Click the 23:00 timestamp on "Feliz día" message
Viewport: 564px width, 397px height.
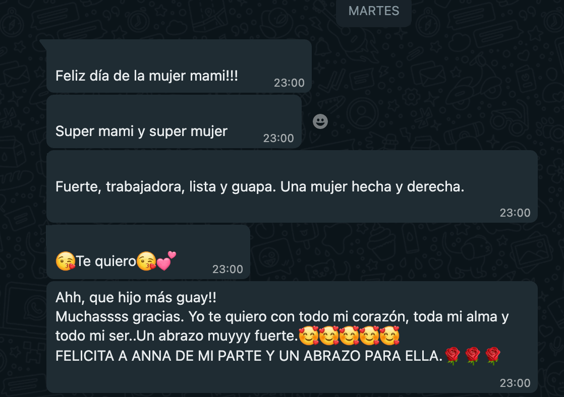289,83
